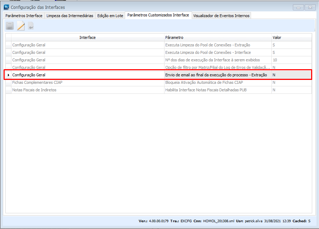The width and height of the screenshot is (319, 229).
Task: Sort by the Interface column header
Action: coord(87,37)
